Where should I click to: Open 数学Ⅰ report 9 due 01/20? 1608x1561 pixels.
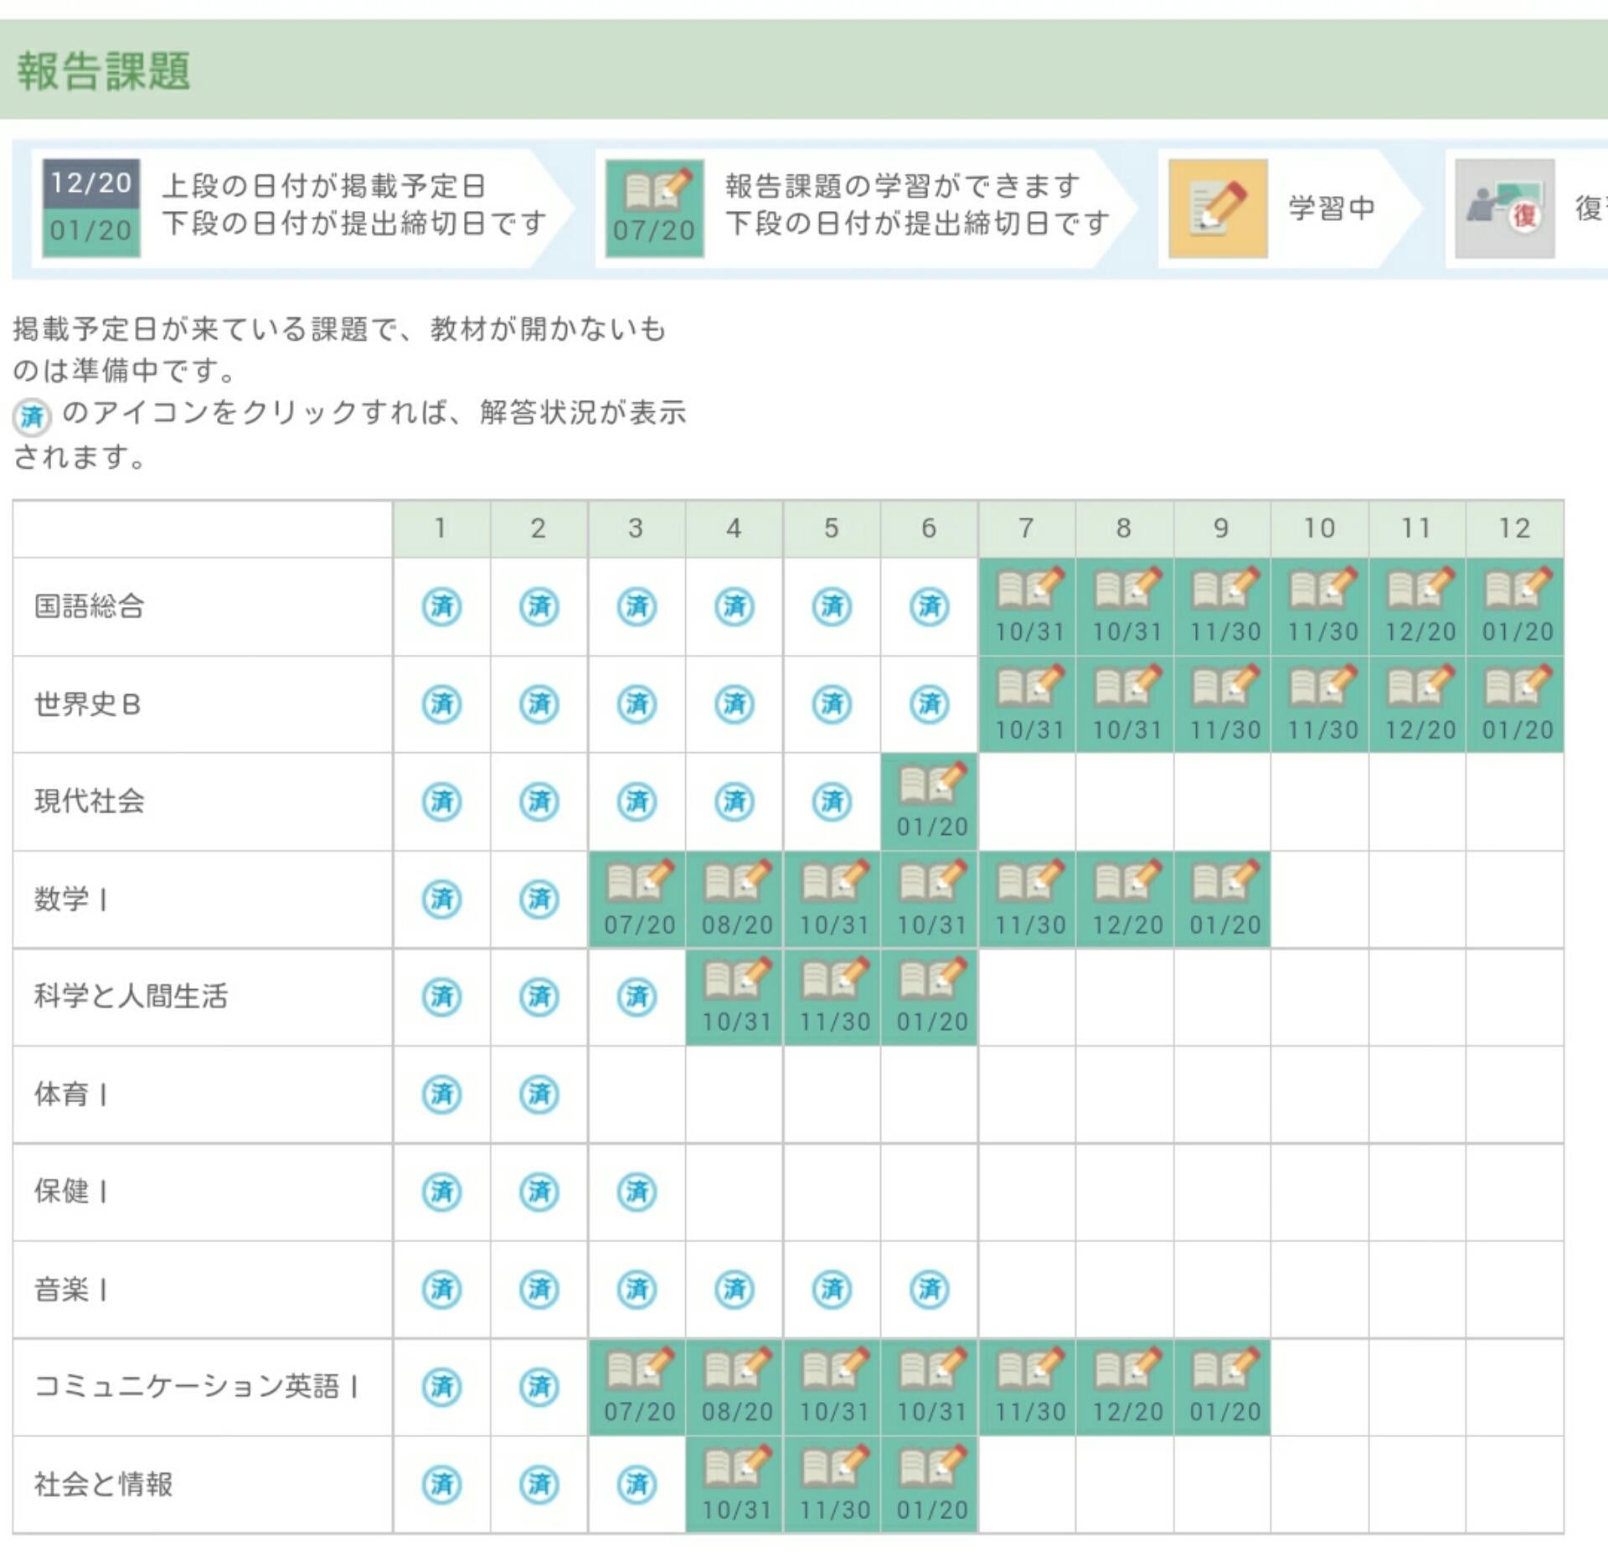(1222, 899)
